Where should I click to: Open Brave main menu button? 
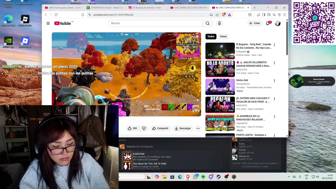coord(285,15)
